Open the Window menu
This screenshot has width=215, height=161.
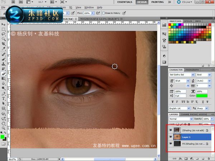89,8
